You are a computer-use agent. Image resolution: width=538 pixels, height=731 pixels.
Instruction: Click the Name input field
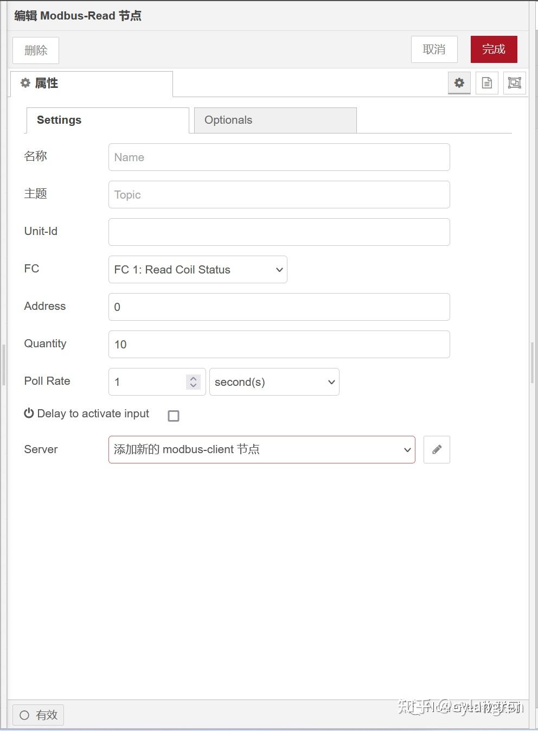[279, 157]
